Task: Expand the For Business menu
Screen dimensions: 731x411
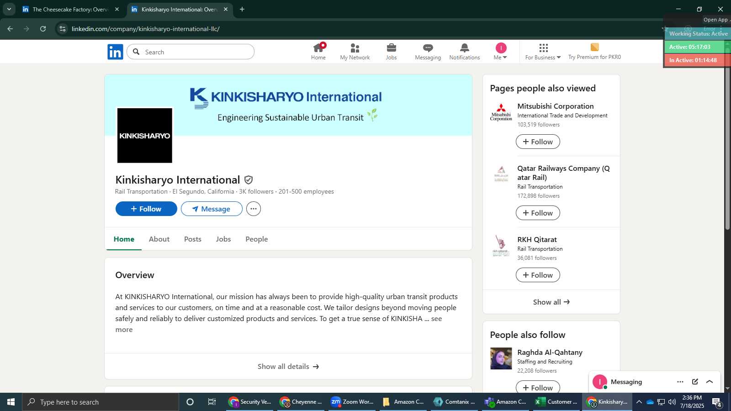Action: (x=543, y=52)
